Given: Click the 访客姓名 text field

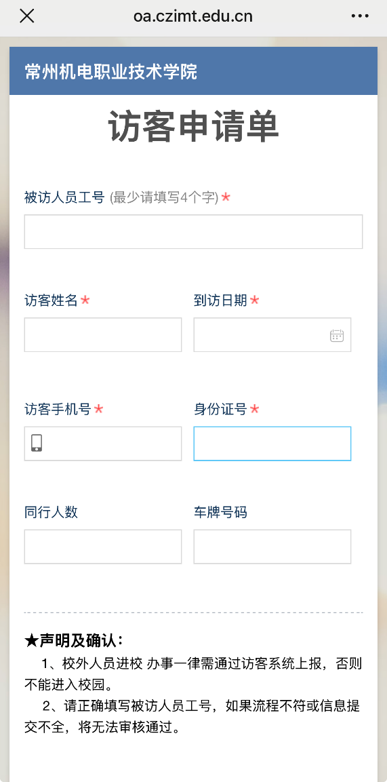Looking at the screenshot, I should coord(102,334).
